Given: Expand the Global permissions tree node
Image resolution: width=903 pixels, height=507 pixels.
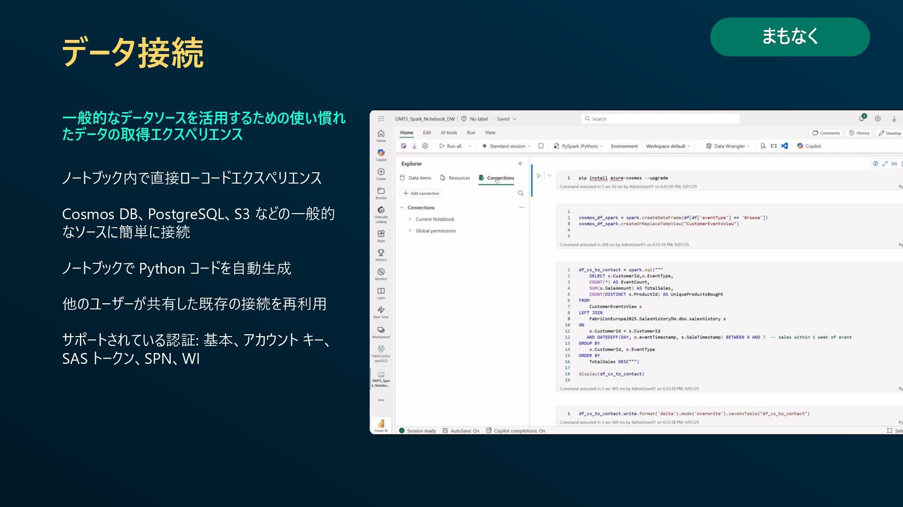Looking at the screenshot, I should [x=410, y=231].
